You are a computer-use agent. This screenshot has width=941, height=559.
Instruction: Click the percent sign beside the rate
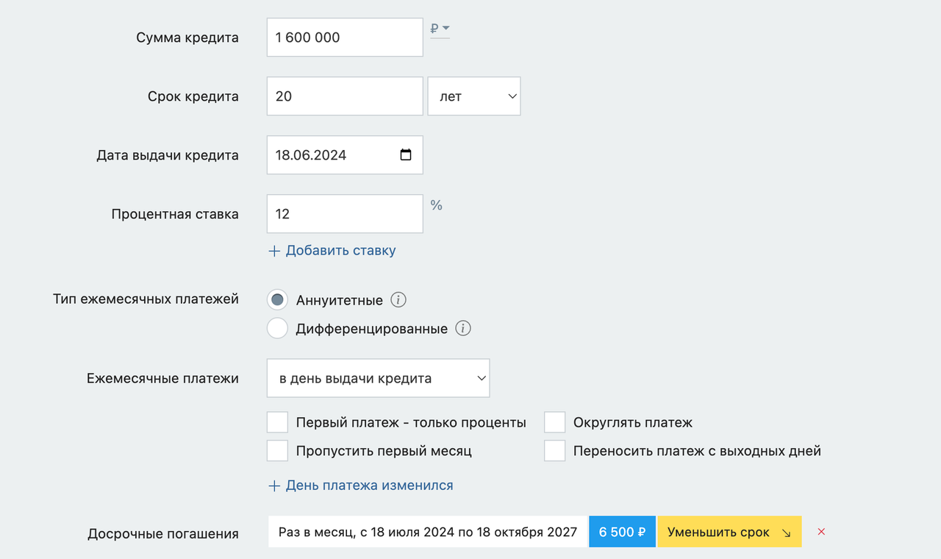point(437,205)
